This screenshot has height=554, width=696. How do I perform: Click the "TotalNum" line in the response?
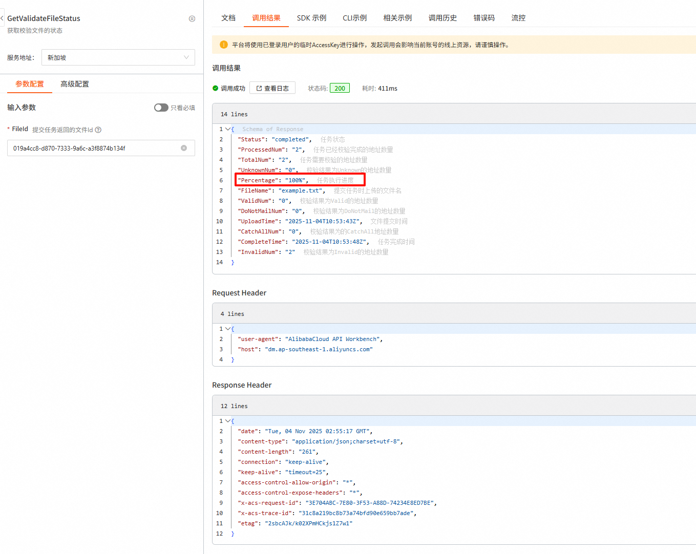(265, 160)
